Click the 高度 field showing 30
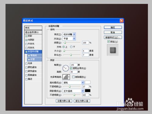152x114 pixels. tap(74, 72)
